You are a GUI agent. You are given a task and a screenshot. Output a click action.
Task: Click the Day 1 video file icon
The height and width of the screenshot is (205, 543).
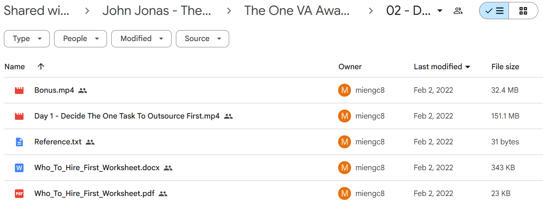coord(19,116)
